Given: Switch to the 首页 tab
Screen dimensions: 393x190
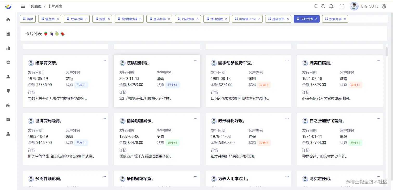Looking at the screenshot, I should [x=28, y=19].
